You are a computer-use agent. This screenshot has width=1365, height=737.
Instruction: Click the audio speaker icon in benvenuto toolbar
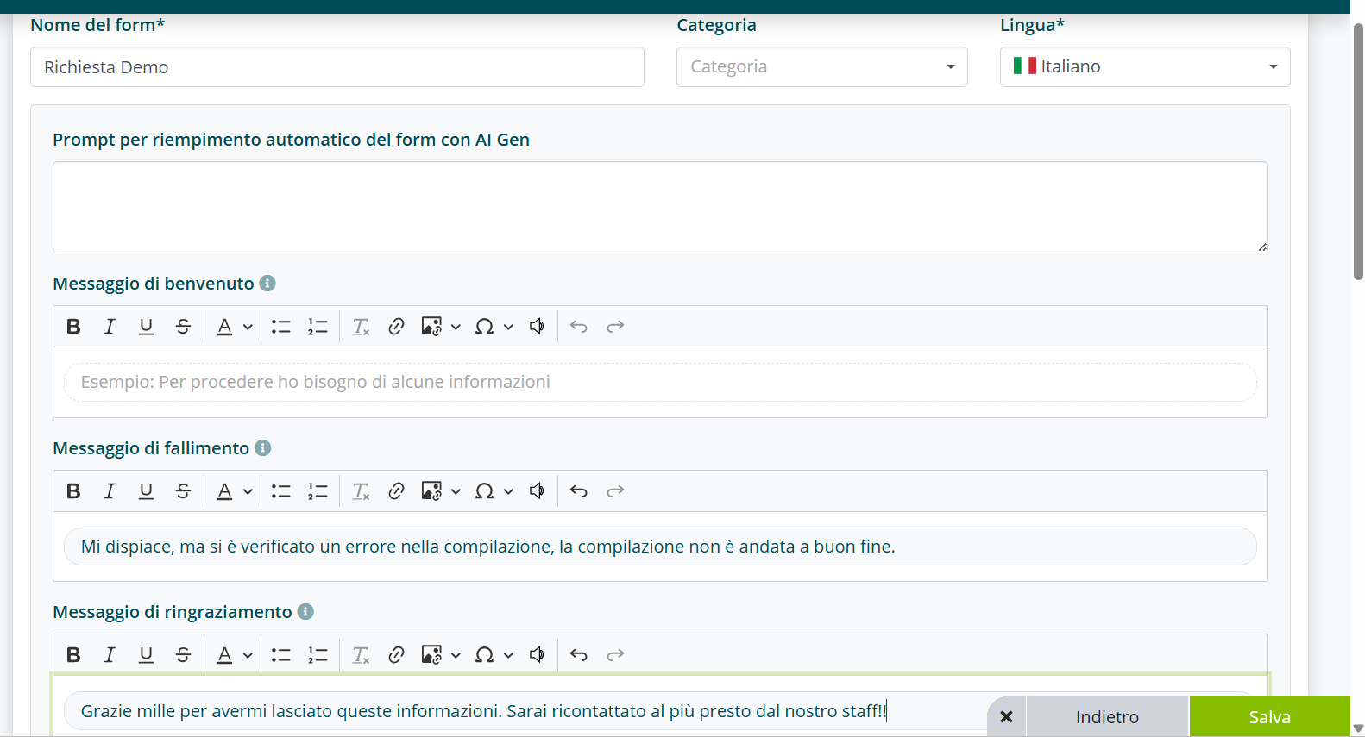pos(537,327)
